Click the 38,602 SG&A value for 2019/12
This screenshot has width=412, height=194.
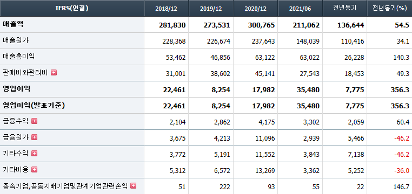(220, 74)
